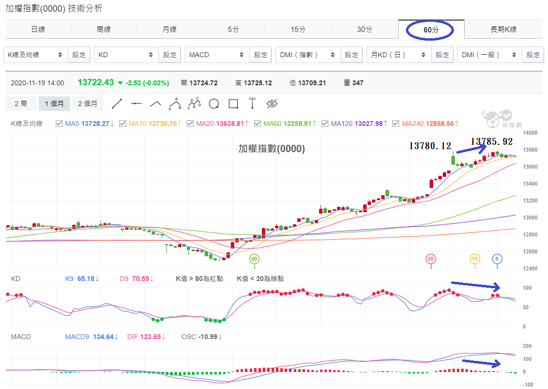The image size is (548, 389).
Task: Click the 量 347 volume value
Action: click(x=354, y=83)
